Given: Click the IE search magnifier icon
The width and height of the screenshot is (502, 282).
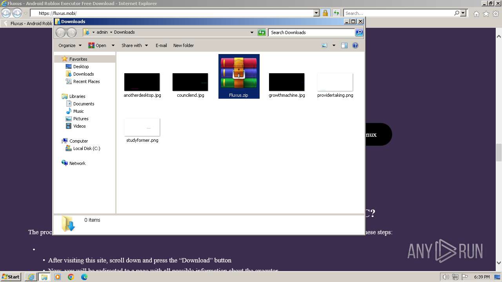Looking at the screenshot, I should 457,13.
